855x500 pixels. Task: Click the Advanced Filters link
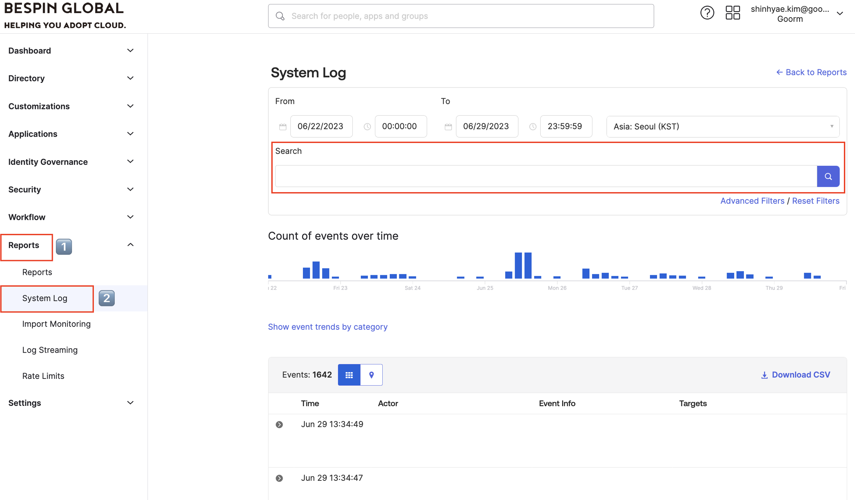pos(752,201)
